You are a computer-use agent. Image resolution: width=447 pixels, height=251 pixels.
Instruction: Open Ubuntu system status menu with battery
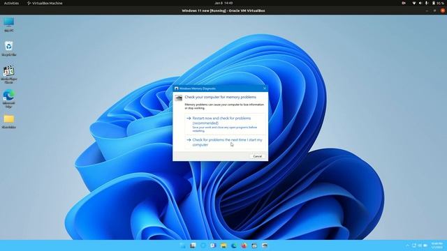coord(438,3)
